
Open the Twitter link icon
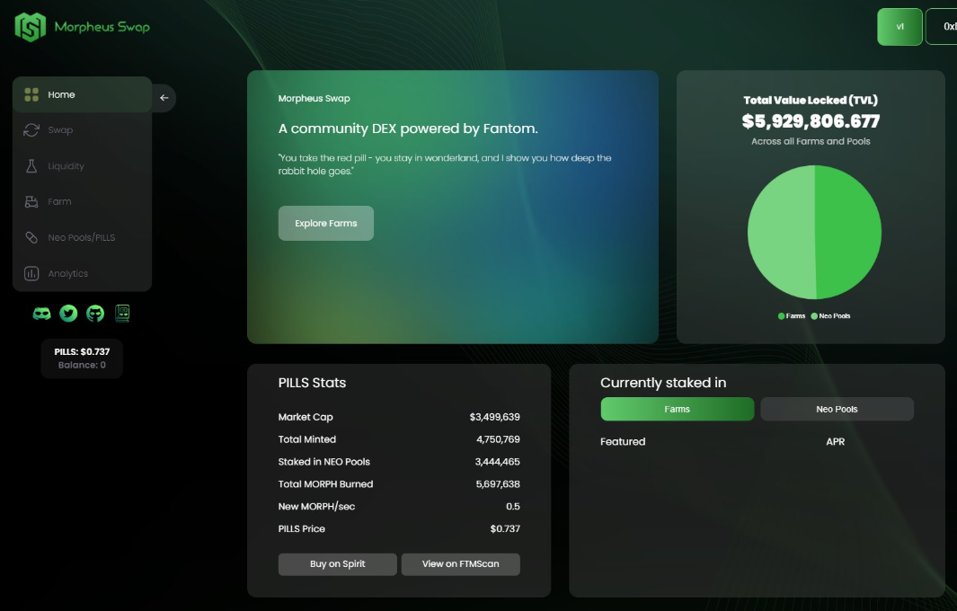pyautogui.click(x=68, y=313)
